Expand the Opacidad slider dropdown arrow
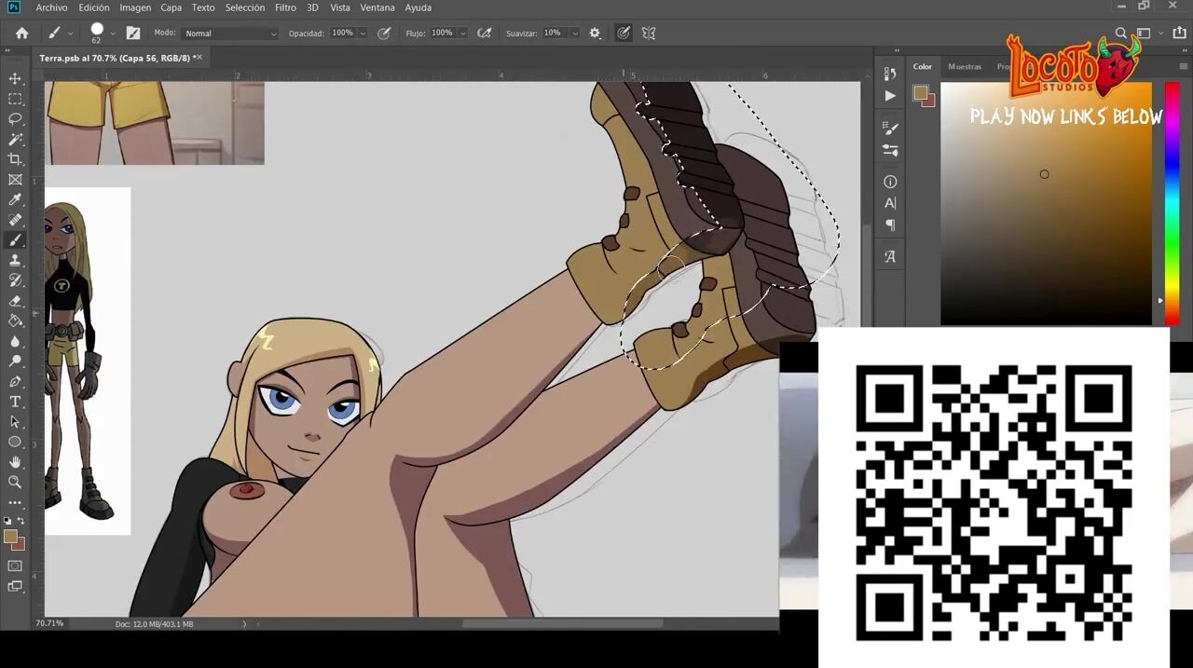 point(363,34)
